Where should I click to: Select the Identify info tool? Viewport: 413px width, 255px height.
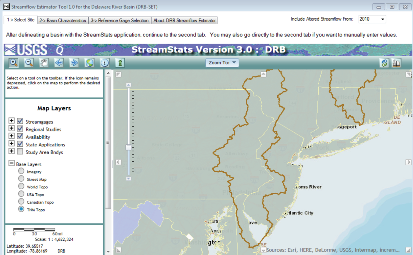pyautogui.click(x=104, y=63)
